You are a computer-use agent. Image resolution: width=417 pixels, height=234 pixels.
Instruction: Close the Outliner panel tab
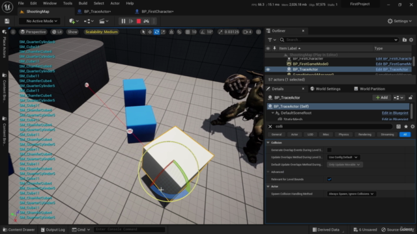[x=303, y=31]
